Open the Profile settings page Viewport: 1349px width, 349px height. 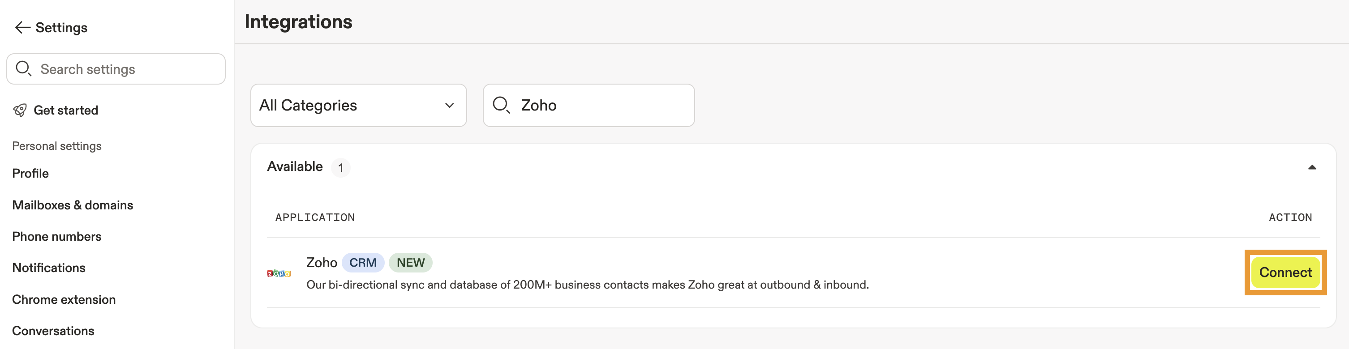click(x=30, y=173)
